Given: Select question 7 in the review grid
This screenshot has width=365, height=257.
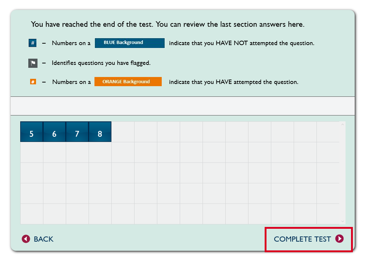Looking at the screenshot, I should pyautogui.click(x=77, y=132).
